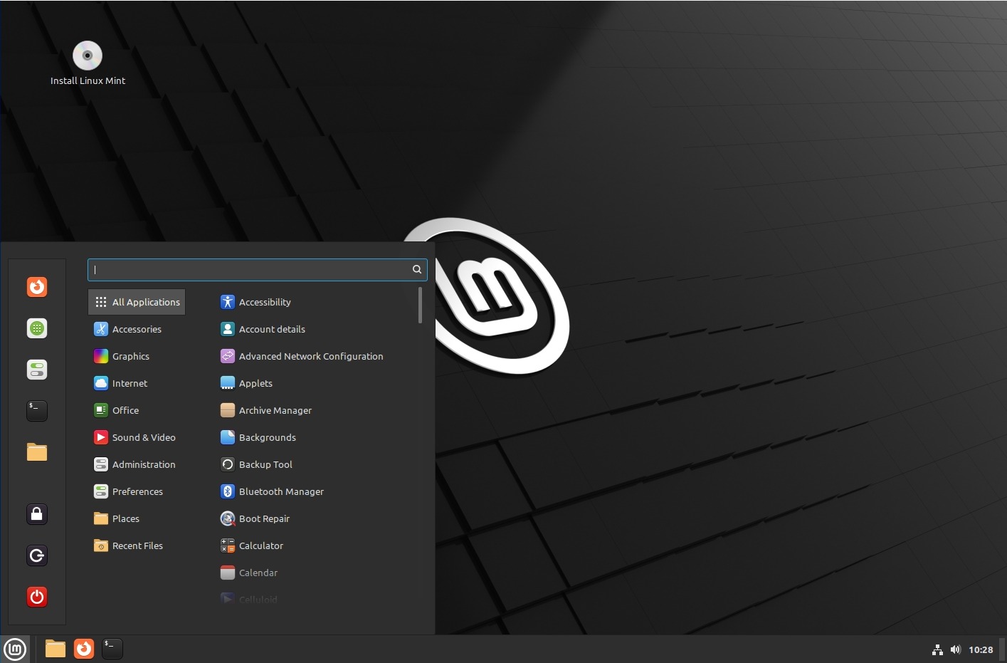Focus the menu search field

click(x=257, y=269)
